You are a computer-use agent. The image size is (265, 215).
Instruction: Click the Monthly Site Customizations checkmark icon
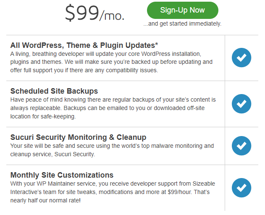click(x=241, y=188)
